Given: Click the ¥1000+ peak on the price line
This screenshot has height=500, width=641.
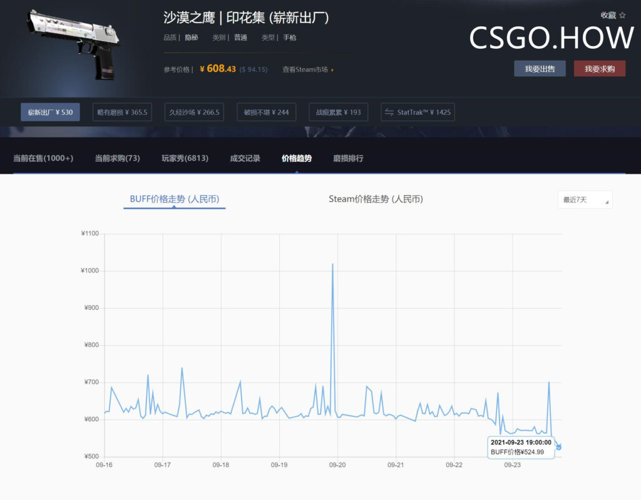Looking at the screenshot, I should pyautogui.click(x=332, y=264).
